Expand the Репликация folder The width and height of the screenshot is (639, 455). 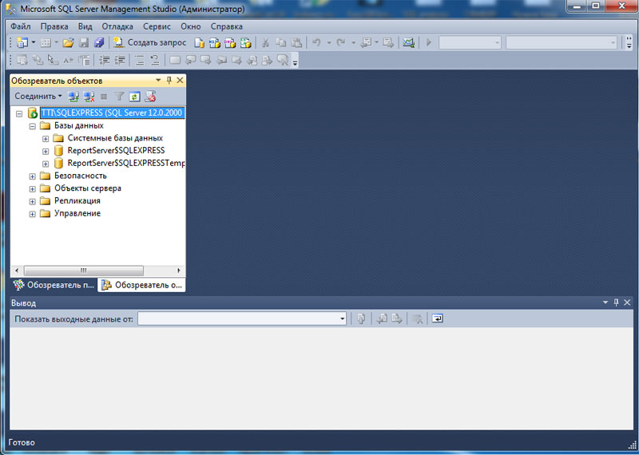coord(32,202)
